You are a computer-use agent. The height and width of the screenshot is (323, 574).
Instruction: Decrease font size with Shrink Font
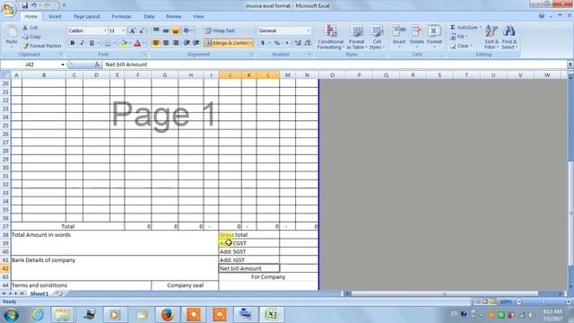(x=142, y=31)
